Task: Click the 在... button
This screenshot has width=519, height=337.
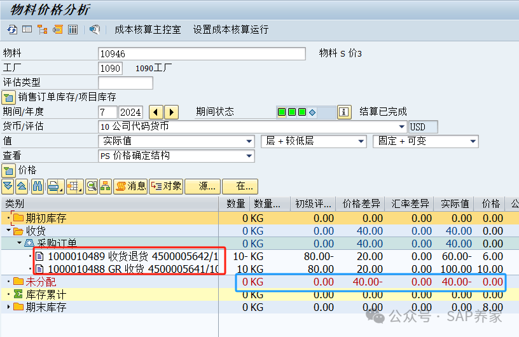Action: coord(240,186)
